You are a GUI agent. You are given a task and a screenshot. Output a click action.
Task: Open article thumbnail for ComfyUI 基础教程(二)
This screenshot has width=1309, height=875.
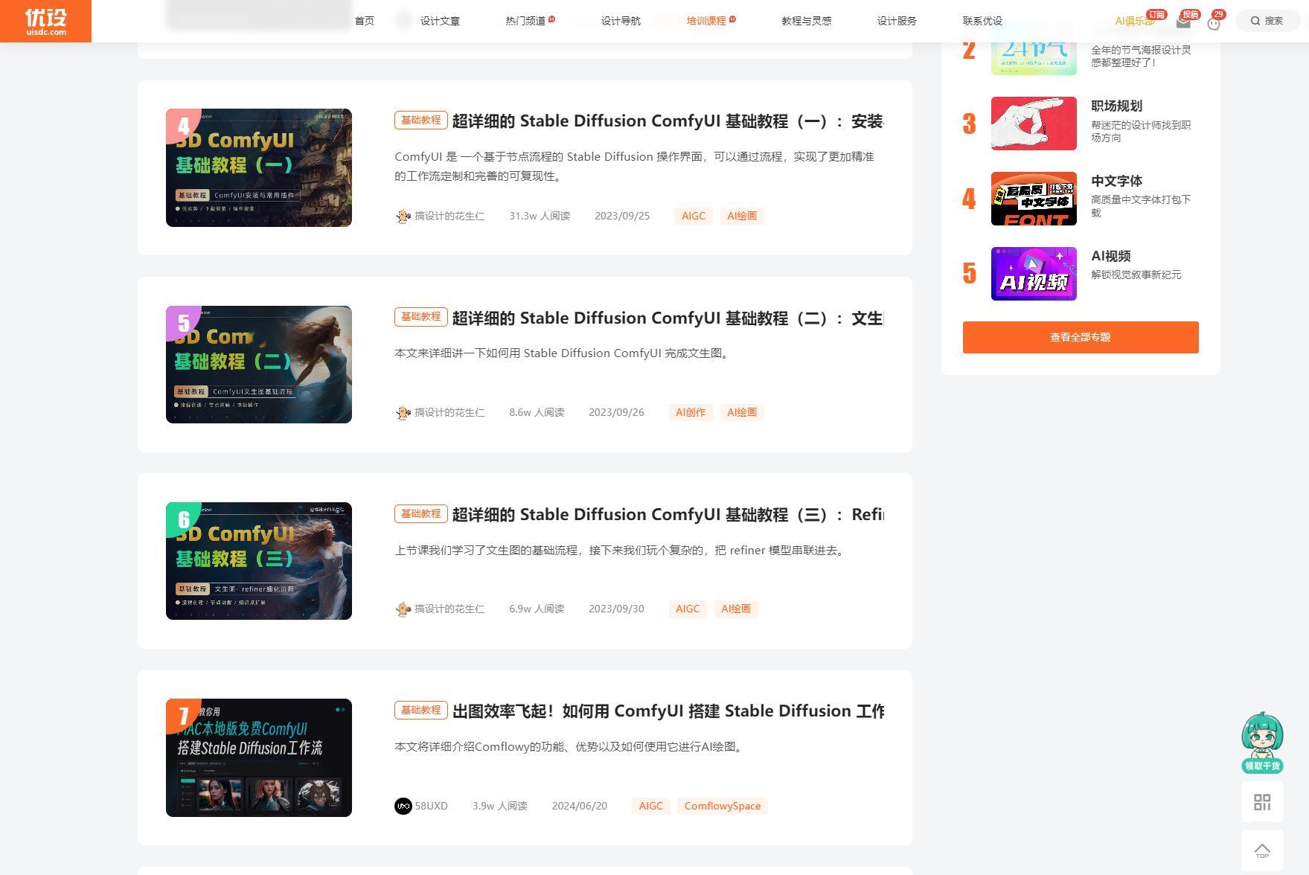259,365
